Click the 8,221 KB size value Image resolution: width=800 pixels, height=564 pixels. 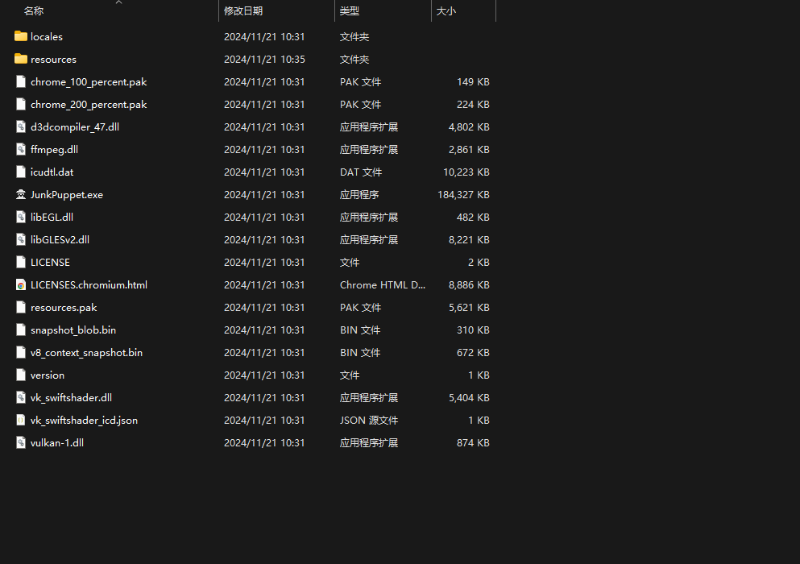469,239
